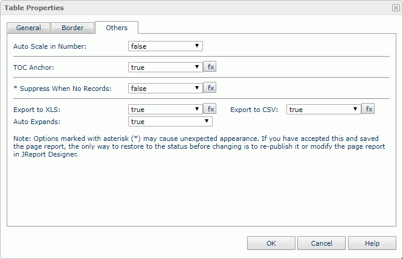Switch to the Border tab
This screenshot has height=259, width=403.
[73, 28]
